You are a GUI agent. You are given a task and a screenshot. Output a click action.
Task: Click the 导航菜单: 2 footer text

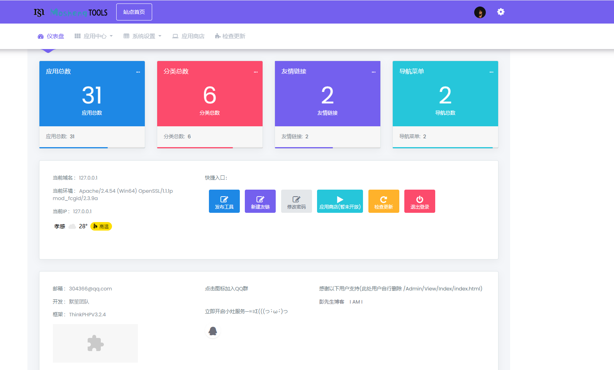click(x=412, y=137)
